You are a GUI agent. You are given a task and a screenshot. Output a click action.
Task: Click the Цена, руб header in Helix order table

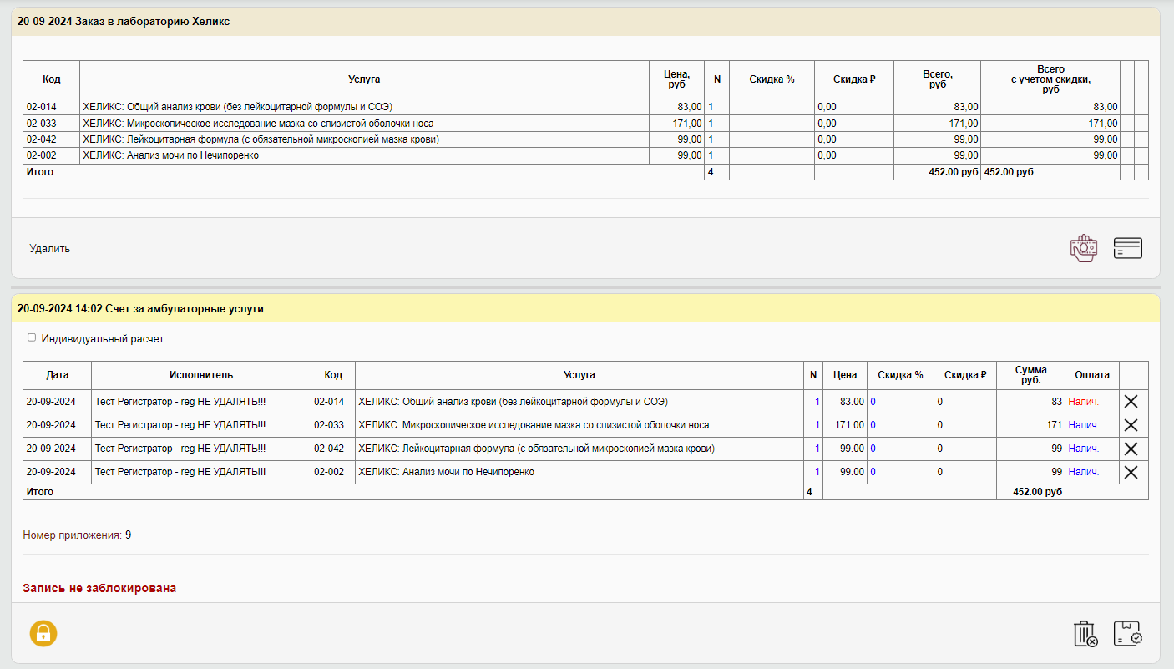pyautogui.click(x=677, y=79)
